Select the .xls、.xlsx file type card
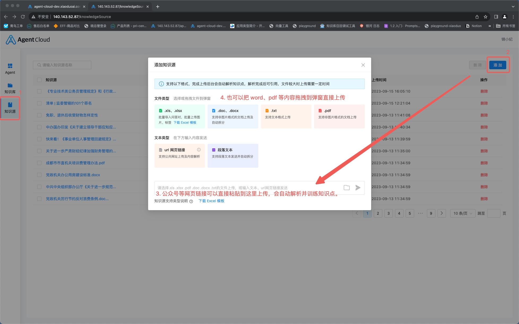 [x=180, y=116]
